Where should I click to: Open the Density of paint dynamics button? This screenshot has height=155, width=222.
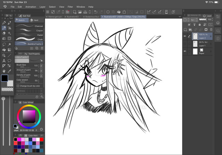point(41,75)
